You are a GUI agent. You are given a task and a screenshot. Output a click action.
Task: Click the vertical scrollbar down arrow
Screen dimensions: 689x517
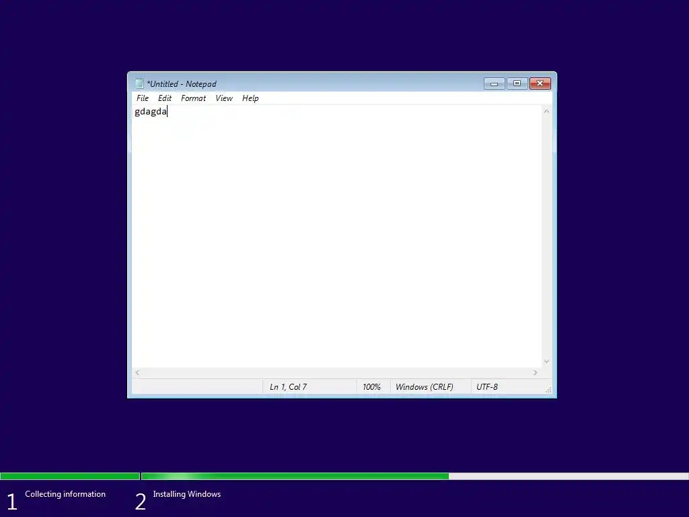[x=546, y=361]
